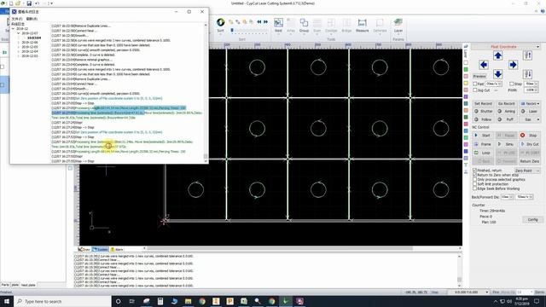The width and height of the screenshot is (546, 307).
Task: Click the Frame button in NC Control
Action: coord(483,144)
